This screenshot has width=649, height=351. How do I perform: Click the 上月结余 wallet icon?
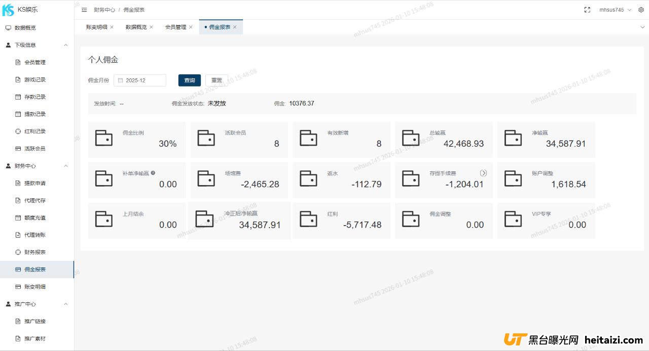[x=104, y=219]
